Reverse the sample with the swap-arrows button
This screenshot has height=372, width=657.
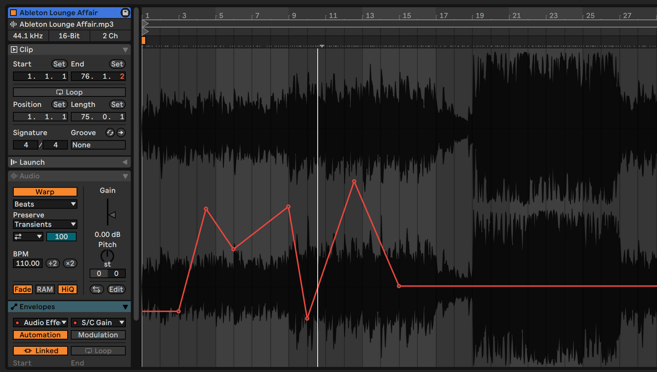click(96, 290)
